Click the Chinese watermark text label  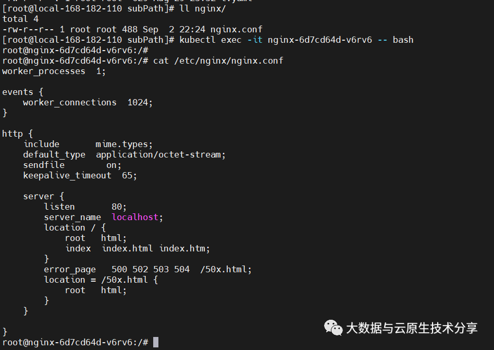pos(412,328)
